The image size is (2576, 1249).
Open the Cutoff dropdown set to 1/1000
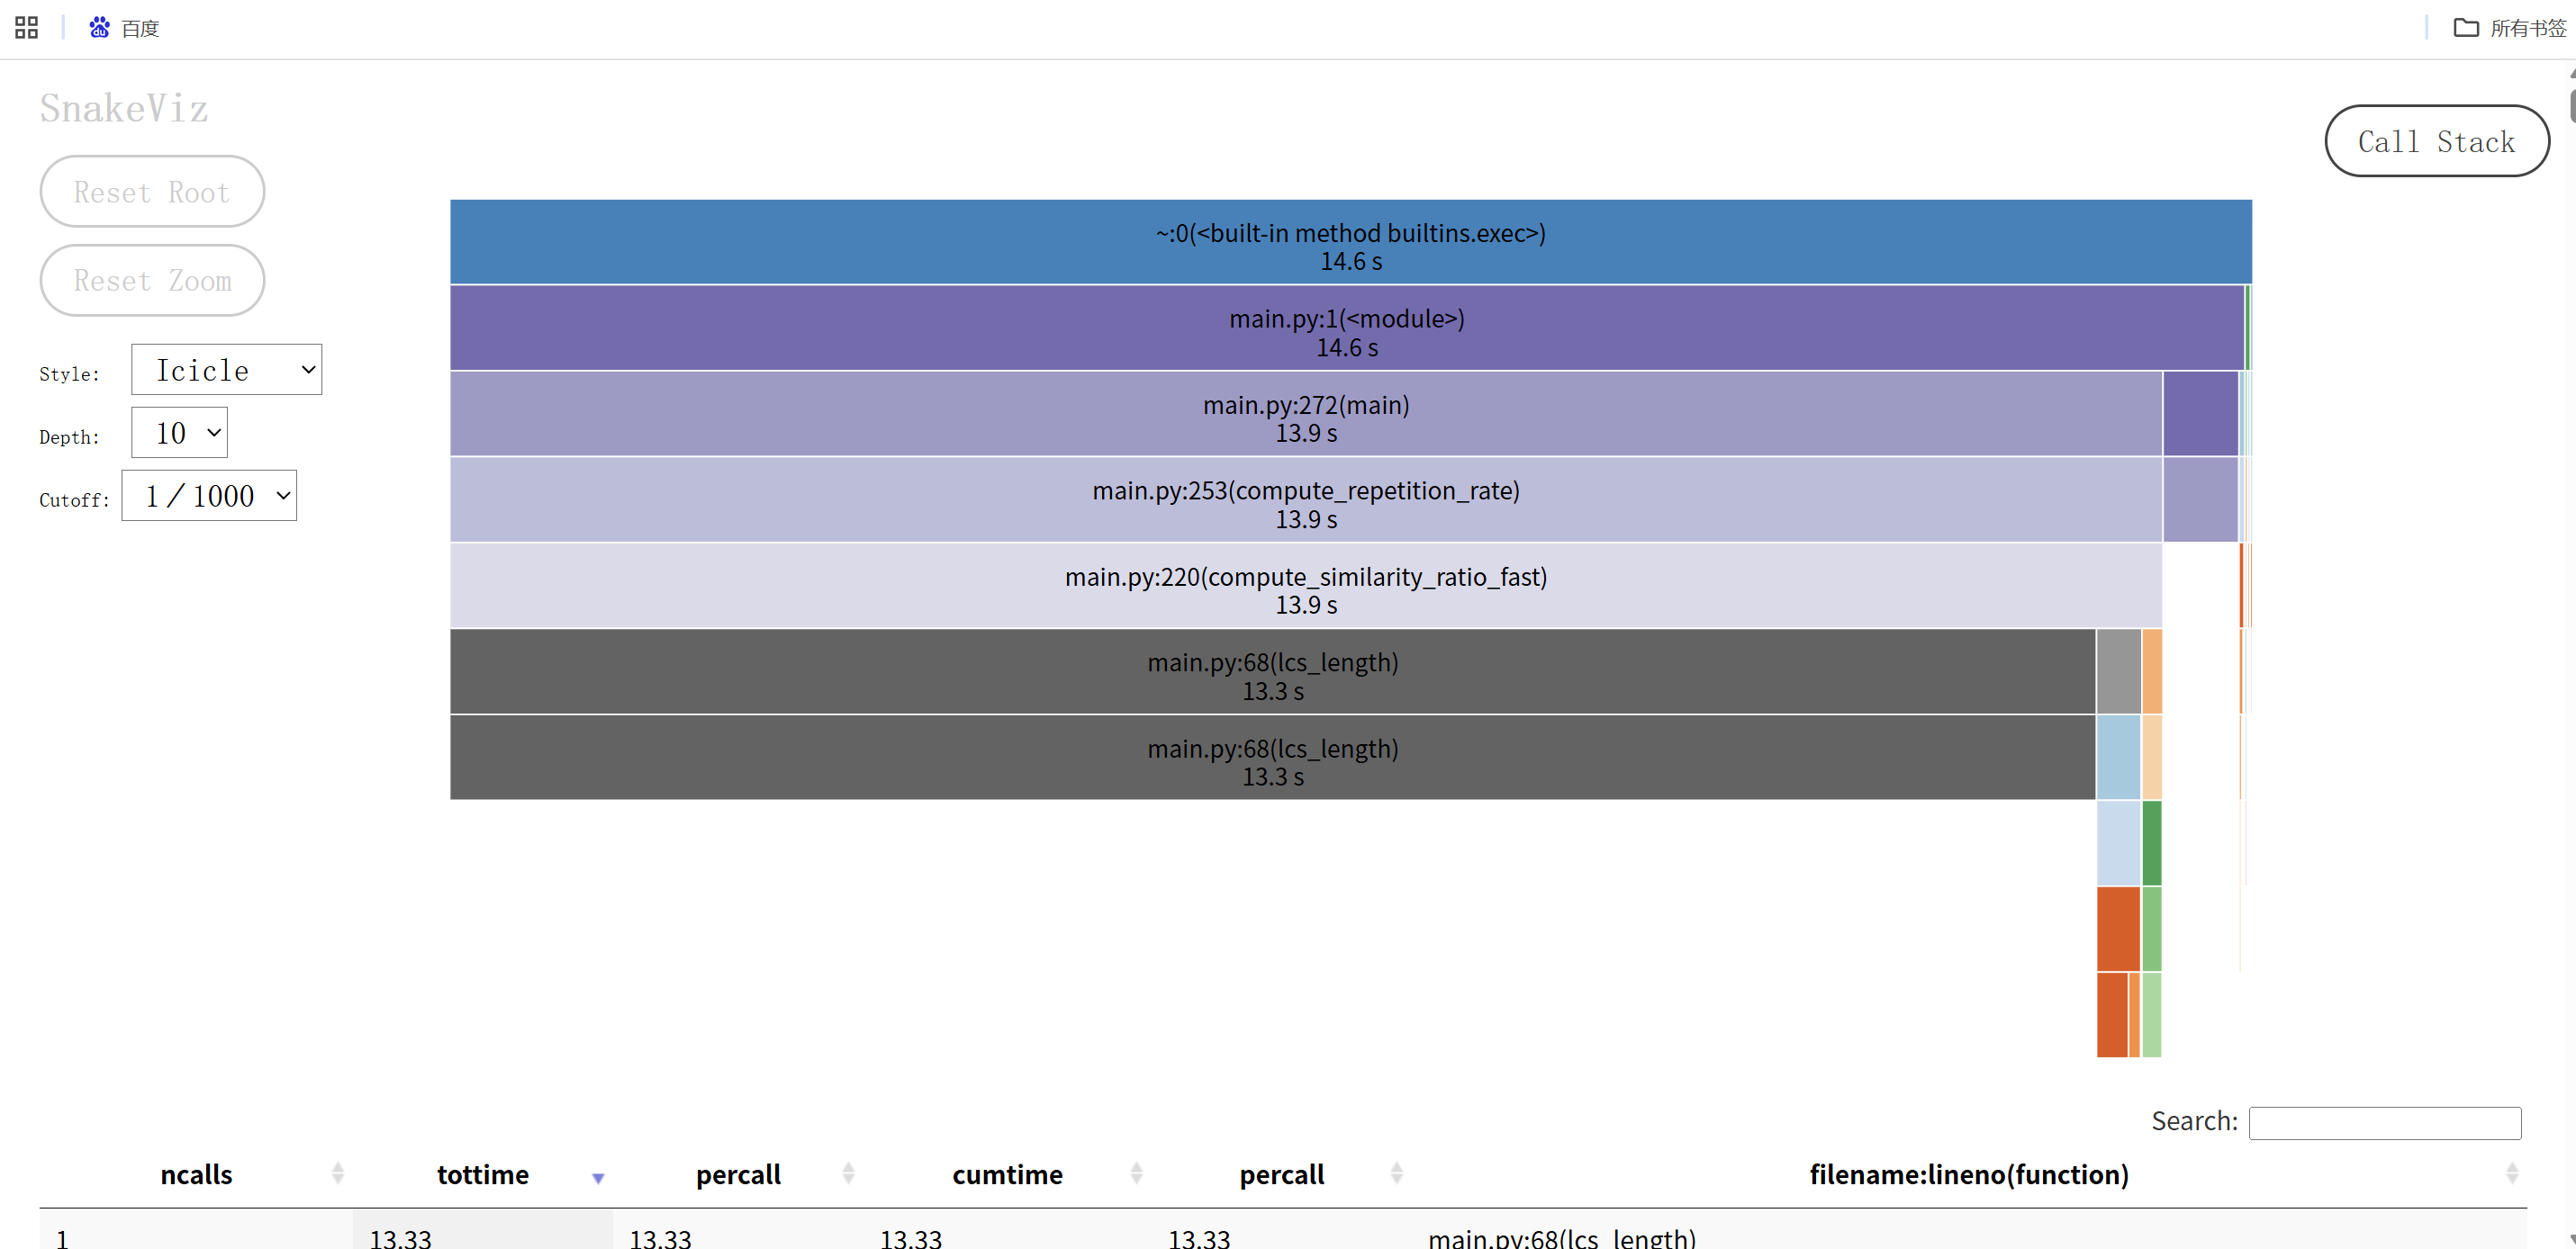tap(210, 496)
